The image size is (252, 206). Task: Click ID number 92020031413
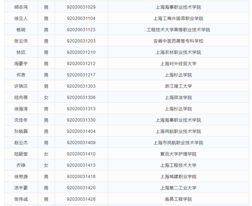(81, 165)
